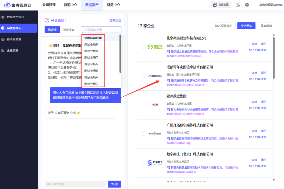Screen dimensions: 284x189
Task: Click the 发送 button
Action: point(114,184)
